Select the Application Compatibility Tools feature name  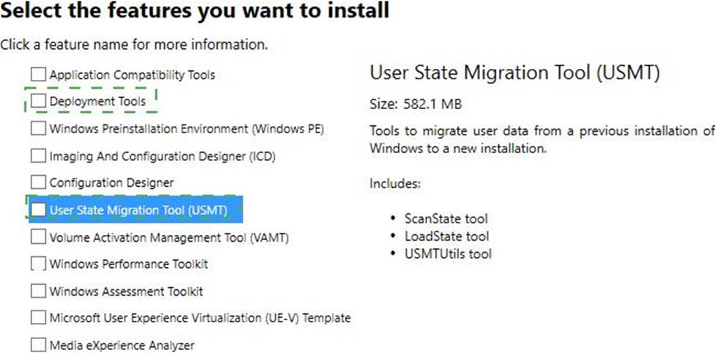click(132, 75)
